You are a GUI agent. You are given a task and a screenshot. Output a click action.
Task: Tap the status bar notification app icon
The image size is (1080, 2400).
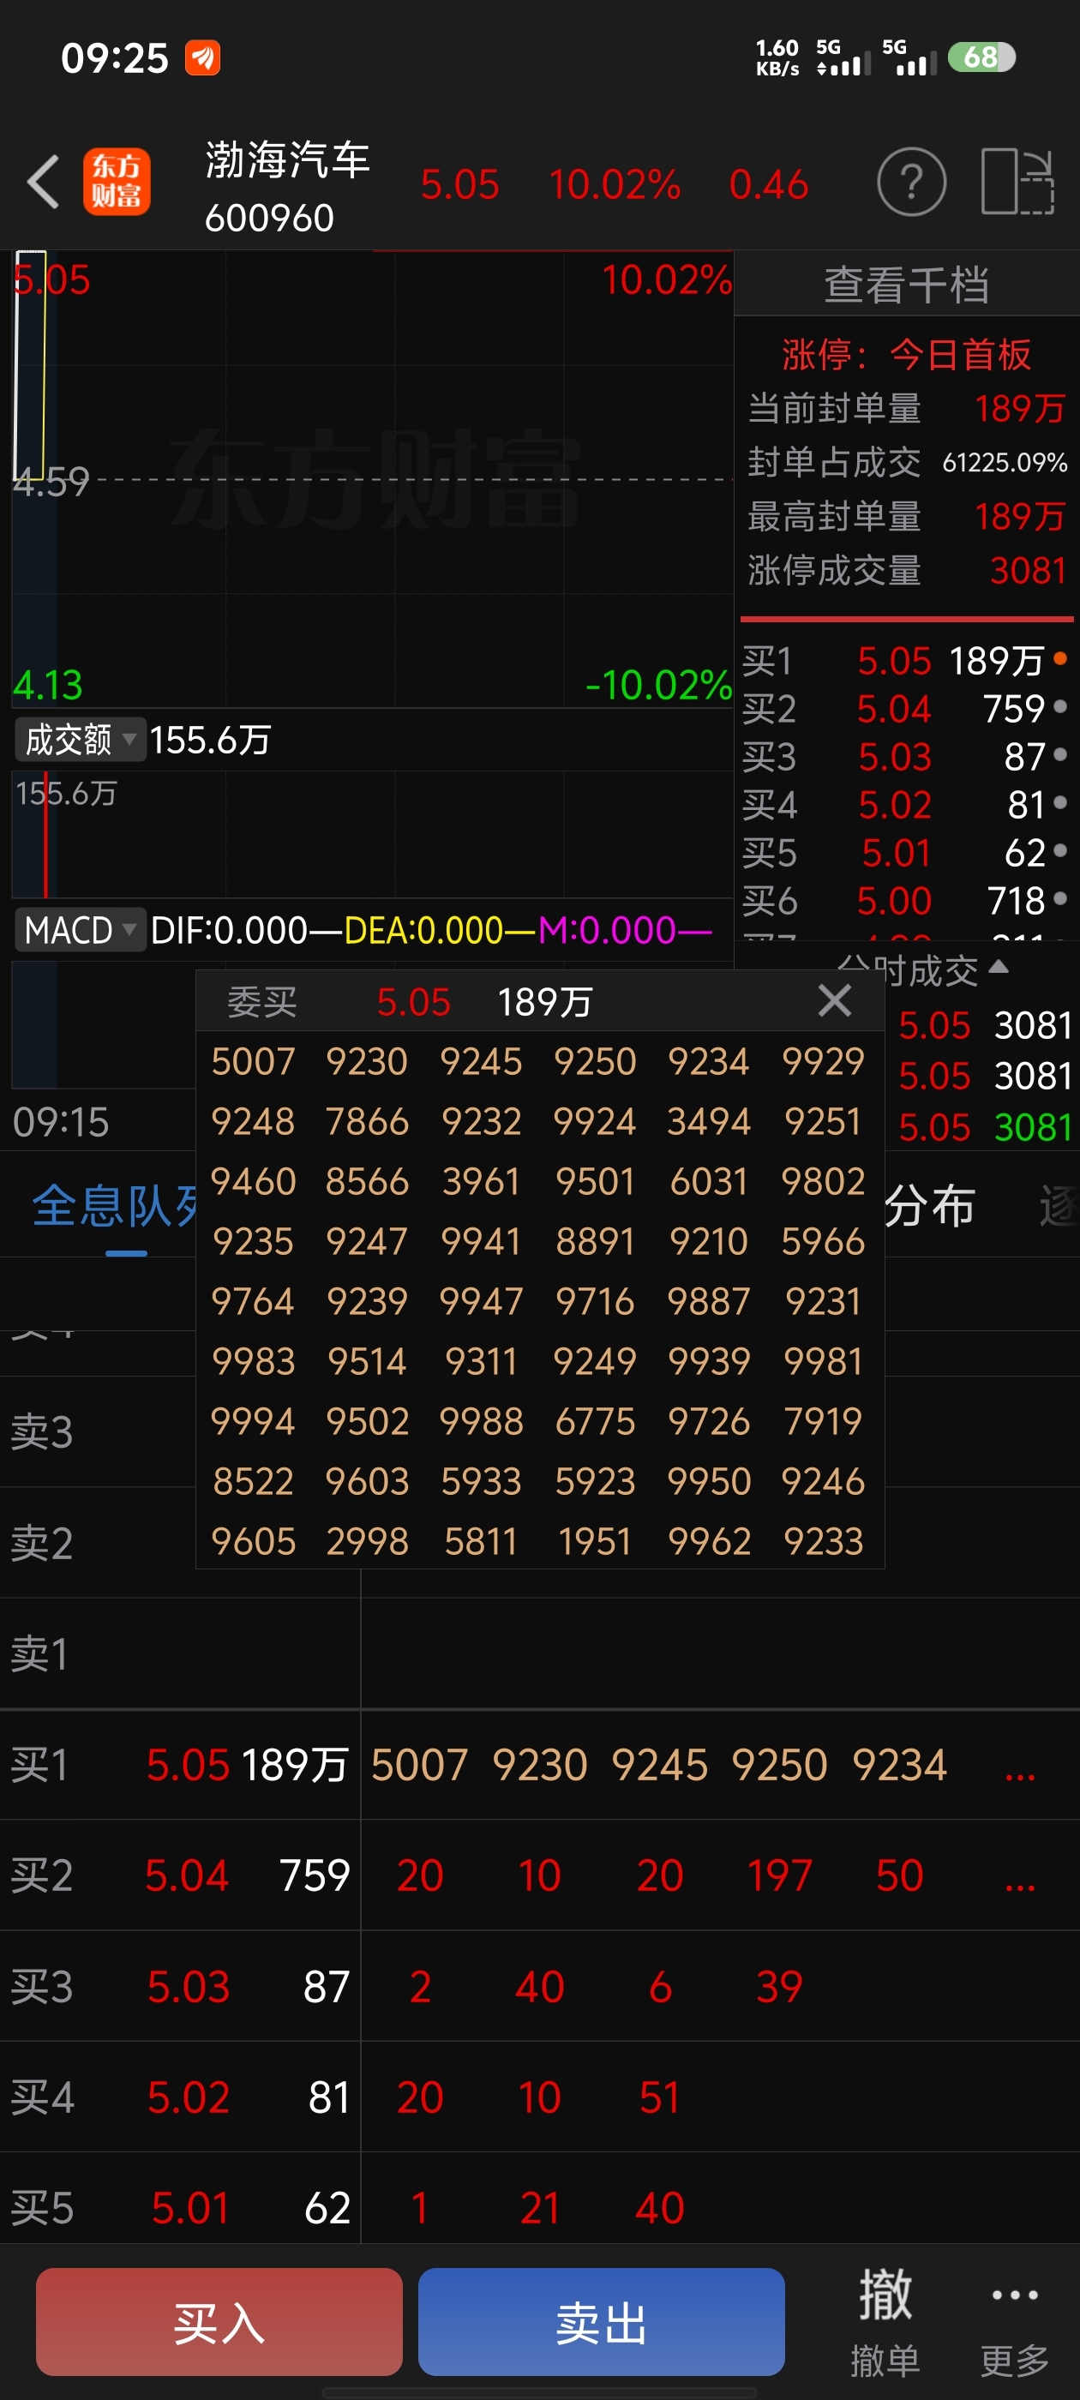click(202, 57)
